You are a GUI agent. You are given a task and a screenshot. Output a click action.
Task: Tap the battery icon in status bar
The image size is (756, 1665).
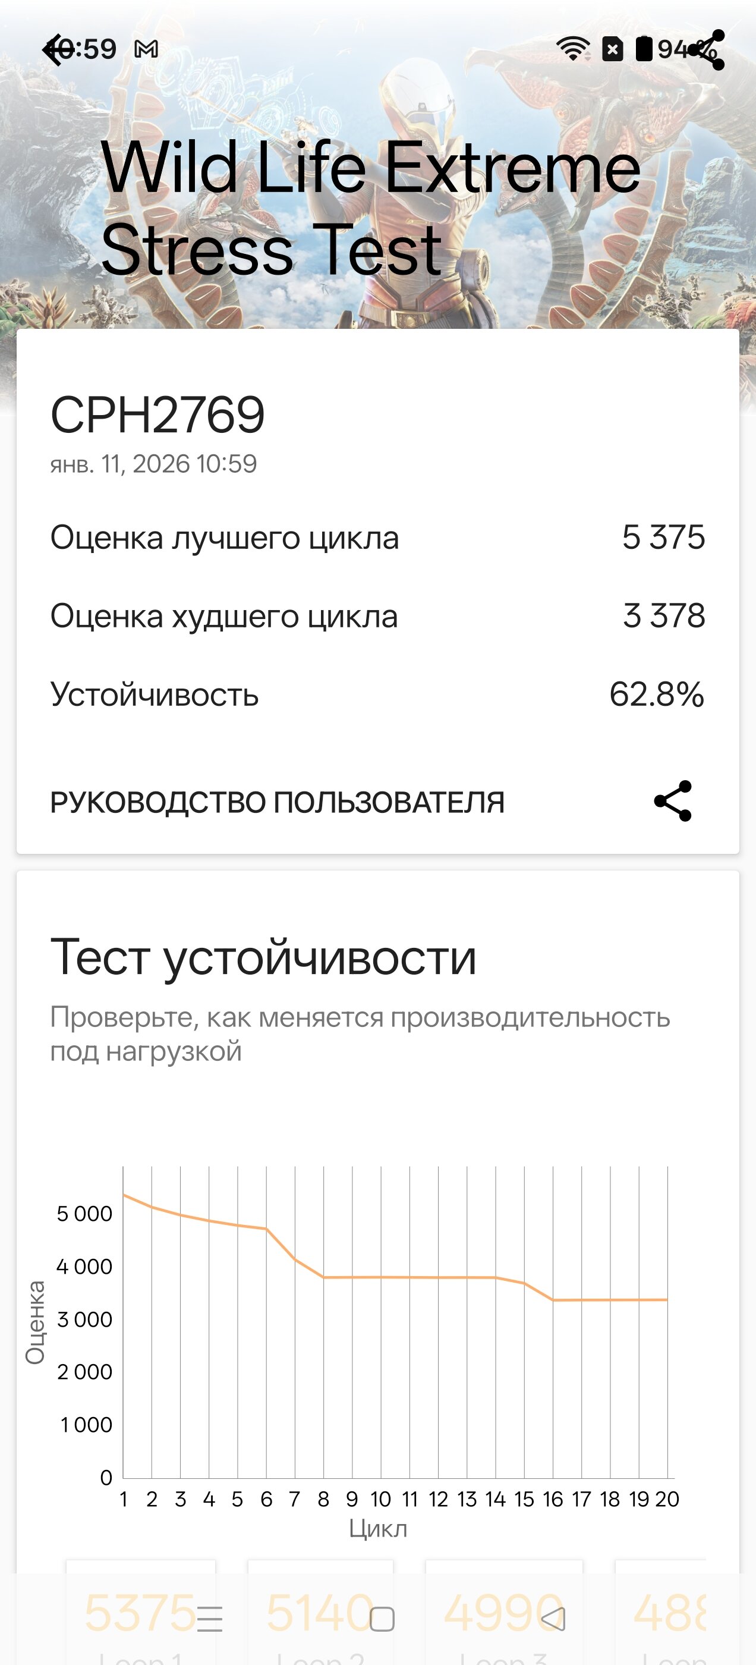point(644,49)
